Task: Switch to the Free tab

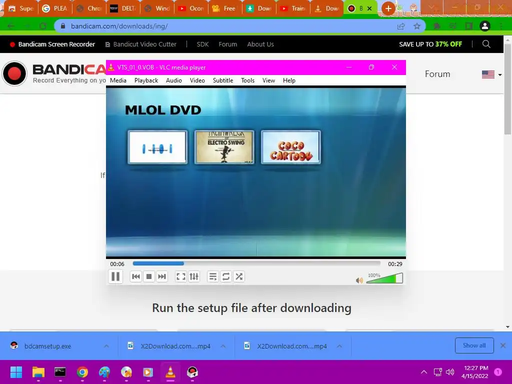Action: 225,8
